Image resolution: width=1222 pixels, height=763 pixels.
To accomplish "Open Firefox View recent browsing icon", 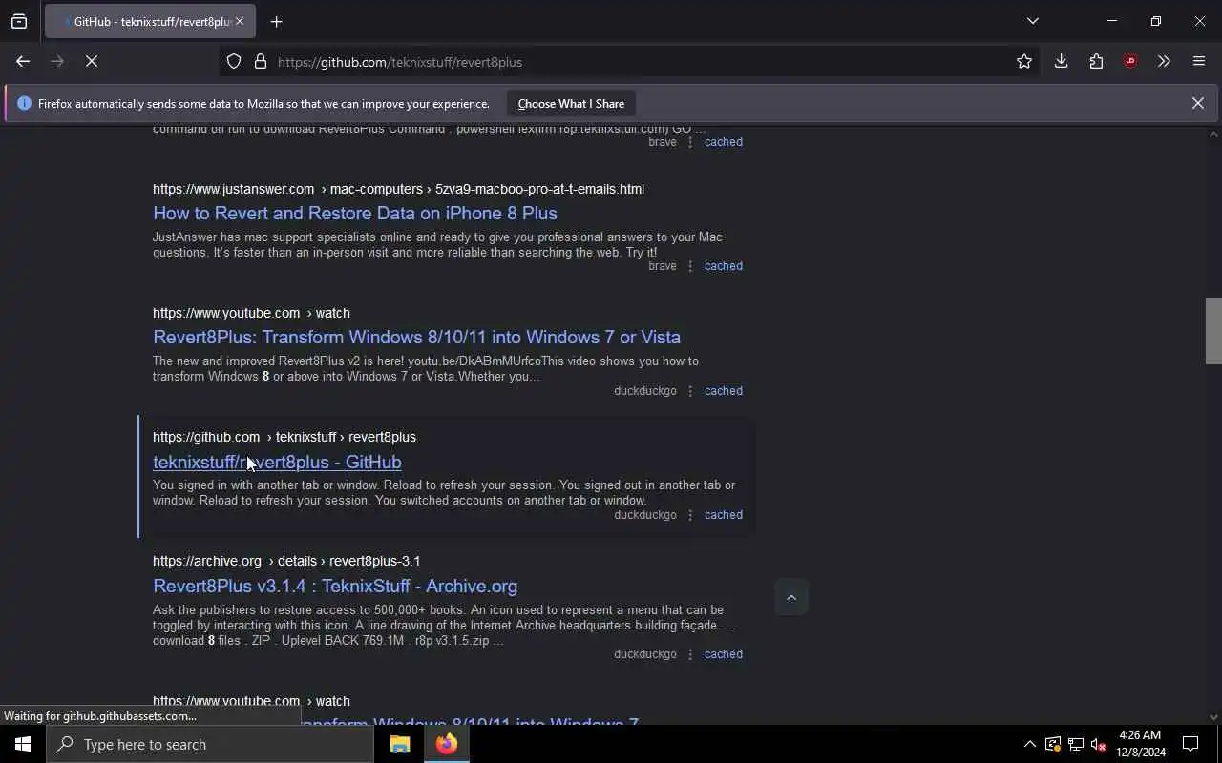I will click(19, 21).
